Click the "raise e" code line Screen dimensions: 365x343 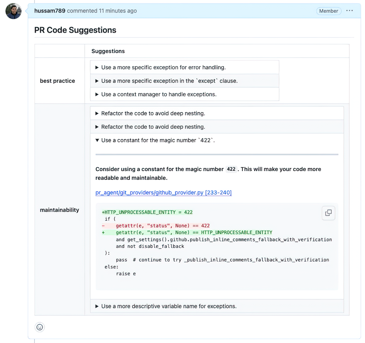(x=126, y=274)
